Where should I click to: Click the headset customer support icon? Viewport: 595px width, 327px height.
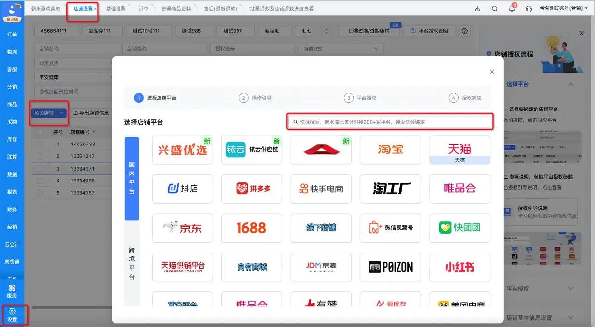coord(529,9)
